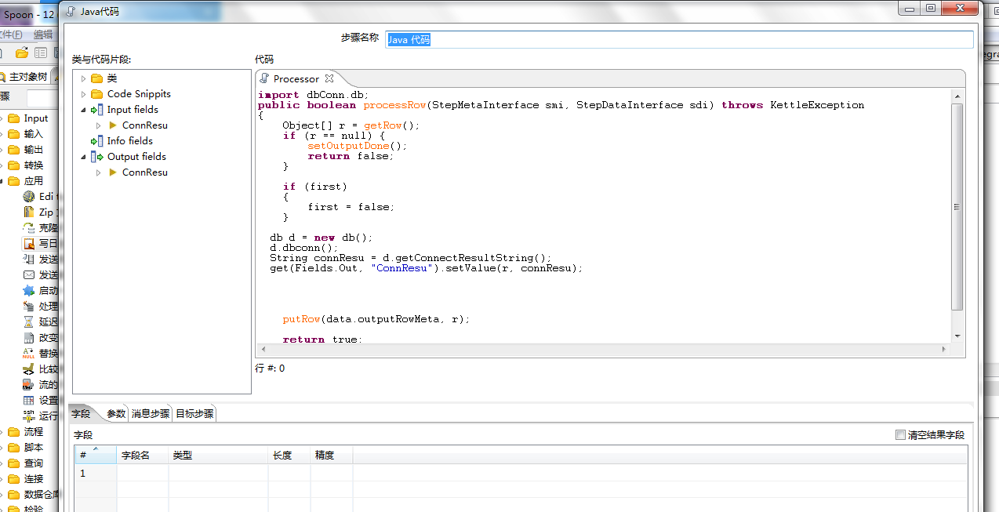Collapse the Output fields tree node
Image resolution: width=999 pixels, height=512 pixels.
click(83, 157)
